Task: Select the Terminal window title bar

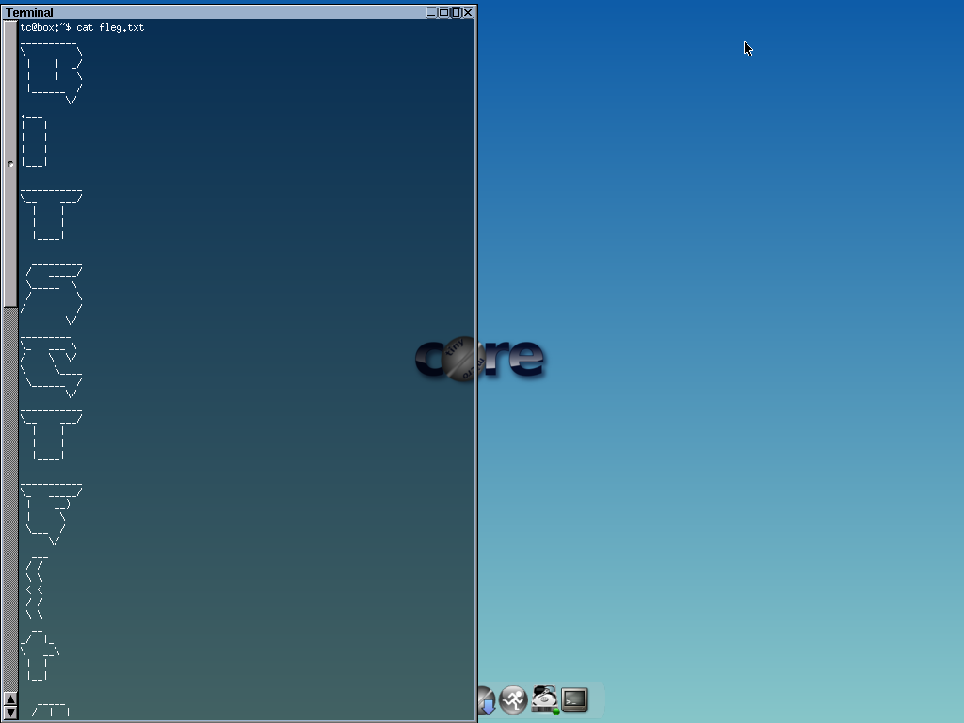Action: click(235, 12)
